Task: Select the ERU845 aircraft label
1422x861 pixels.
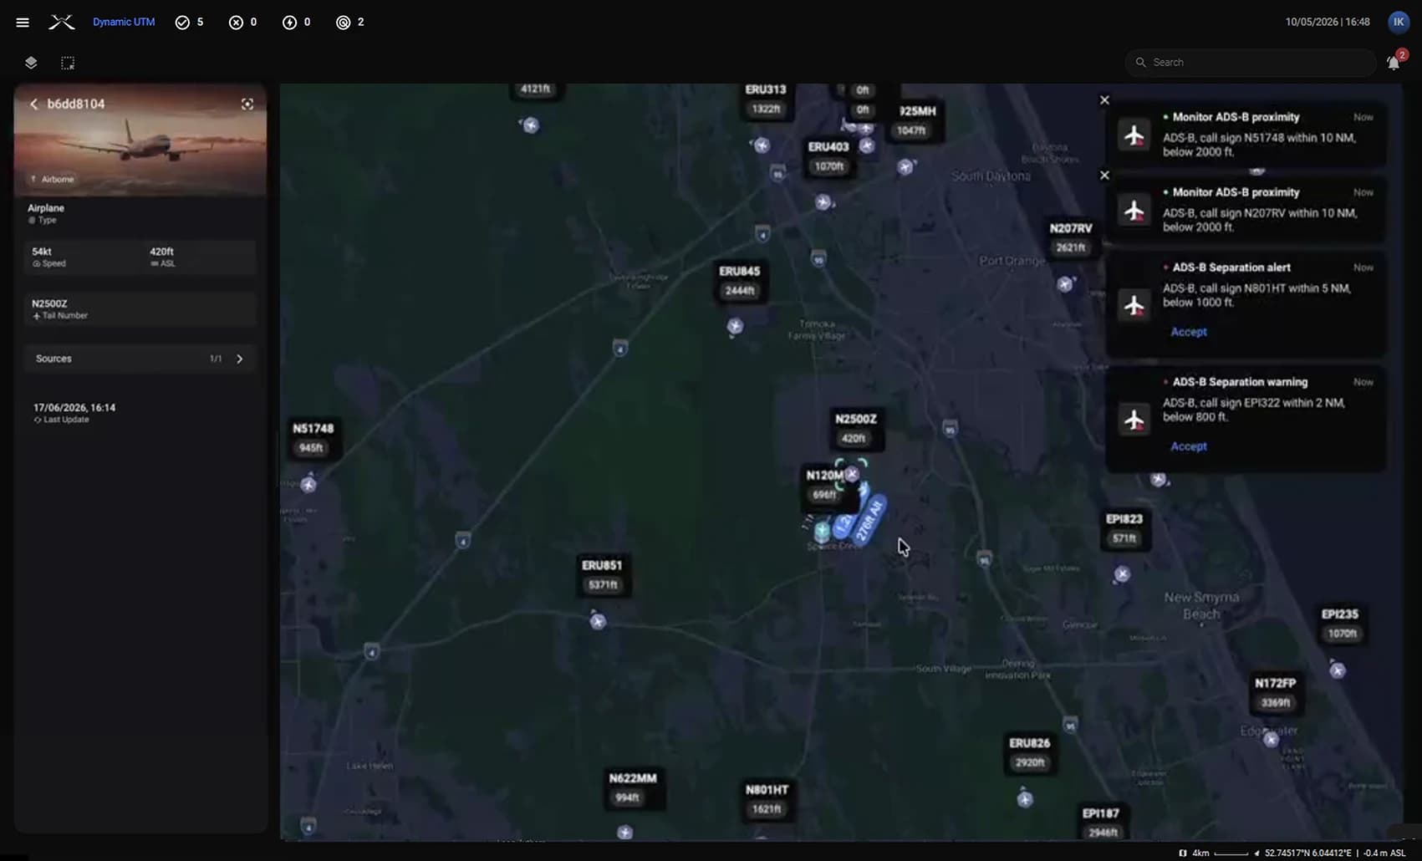Action: [739, 281]
